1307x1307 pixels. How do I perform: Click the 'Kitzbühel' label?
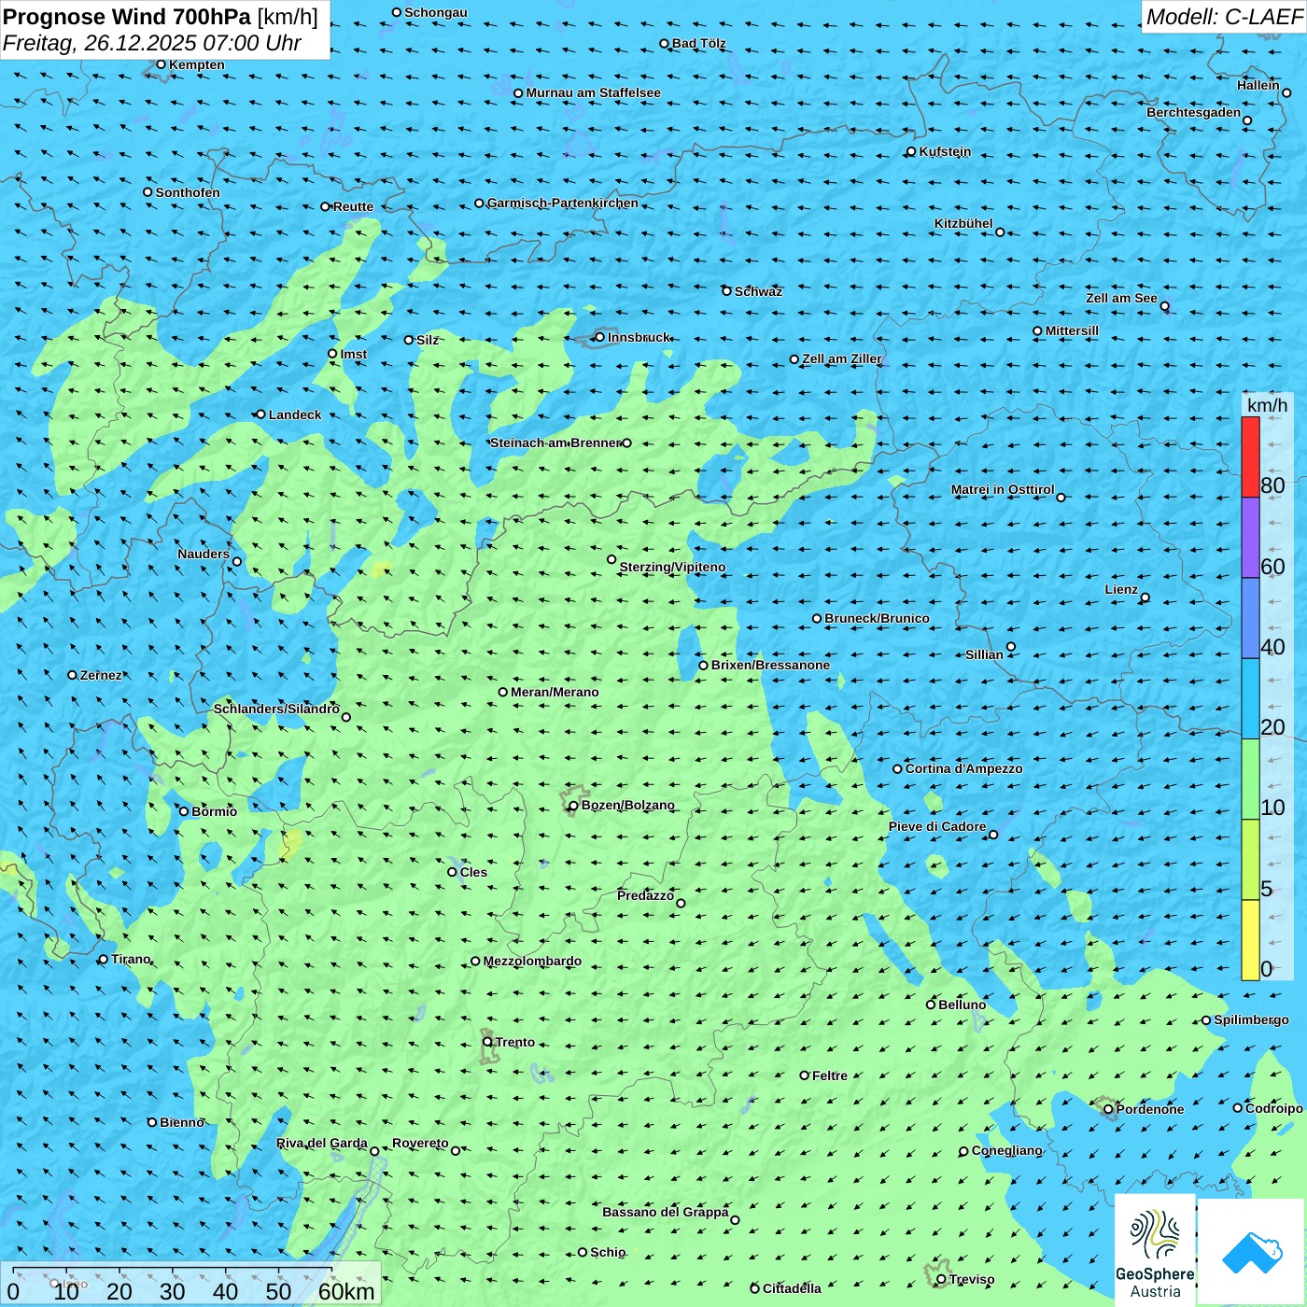click(963, 223)
